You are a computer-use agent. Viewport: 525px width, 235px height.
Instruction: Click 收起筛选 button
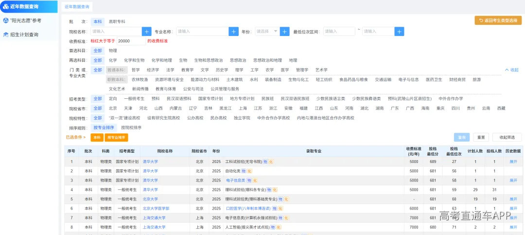point(507,137)
